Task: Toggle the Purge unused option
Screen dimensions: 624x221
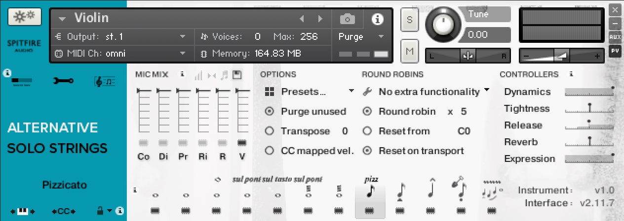Action: click(270, 112)
